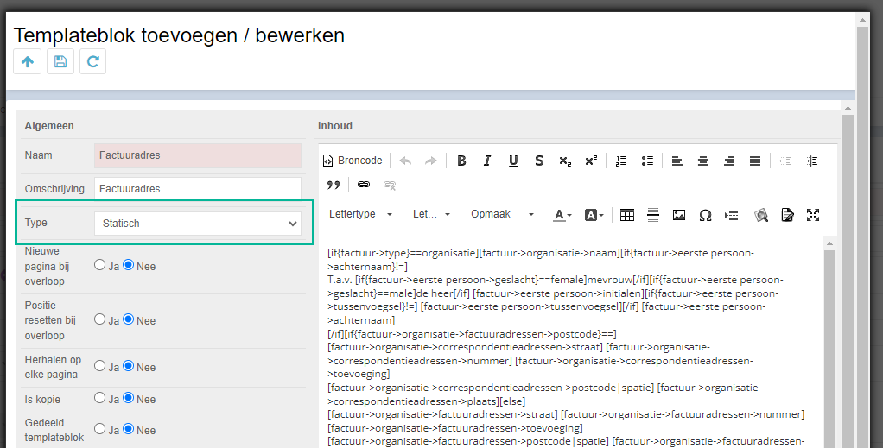This screenshot has width=883, height=448.
Task: Toggle bold formatting
Action: [461, 161]
